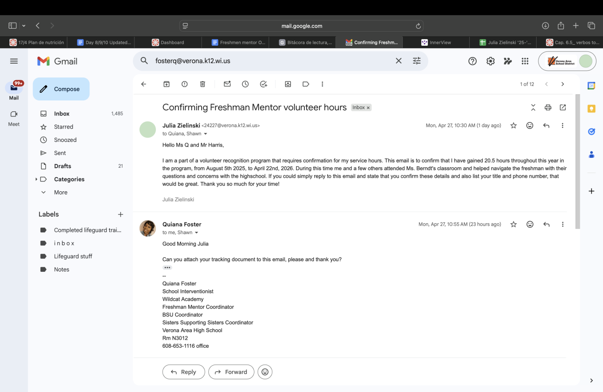Print all messages in thread
This screenshot has height=392, width=603.
548,107
